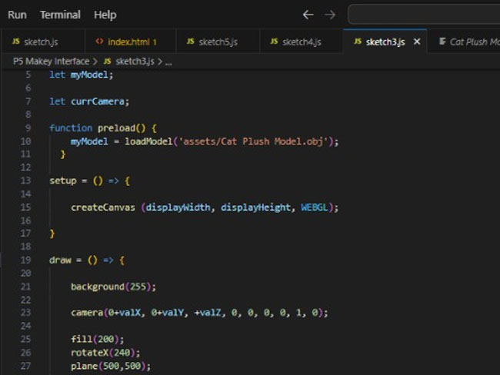Click 'background(255);' on line 21

(114, 287)
